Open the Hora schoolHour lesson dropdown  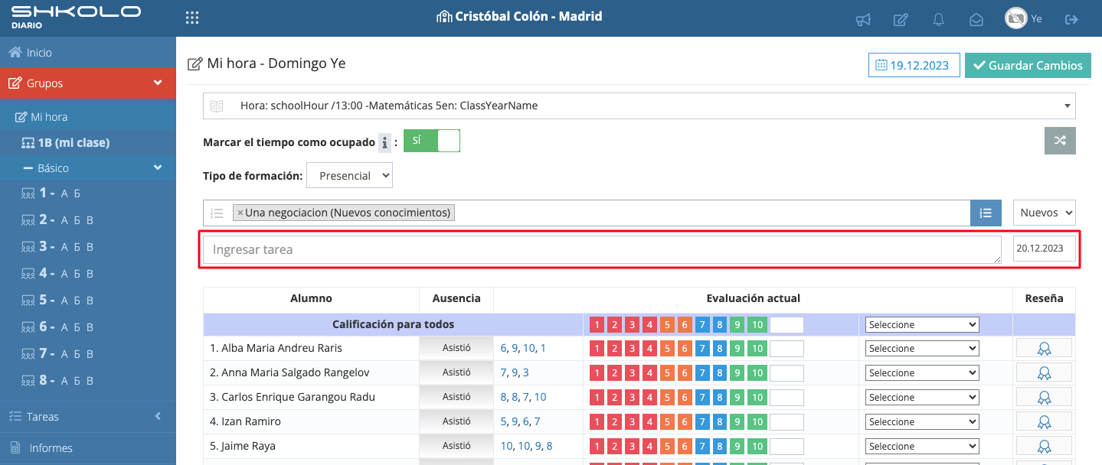[639, 106]
